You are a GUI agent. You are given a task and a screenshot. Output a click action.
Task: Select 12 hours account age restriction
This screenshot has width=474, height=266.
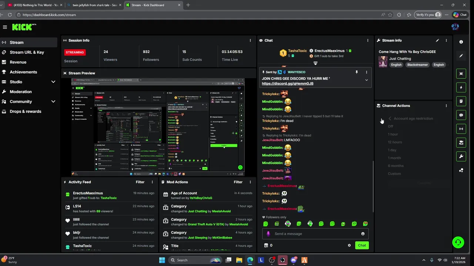tap(395, 142)
